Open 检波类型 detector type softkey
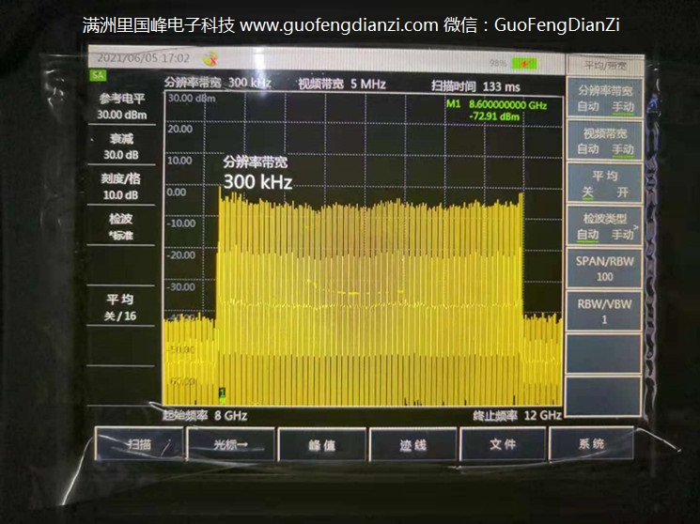700x524 pixels. tap(605, 226)
